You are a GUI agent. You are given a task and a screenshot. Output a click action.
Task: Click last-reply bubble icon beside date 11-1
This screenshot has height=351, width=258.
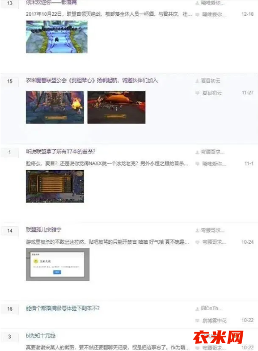coord(197,164)
